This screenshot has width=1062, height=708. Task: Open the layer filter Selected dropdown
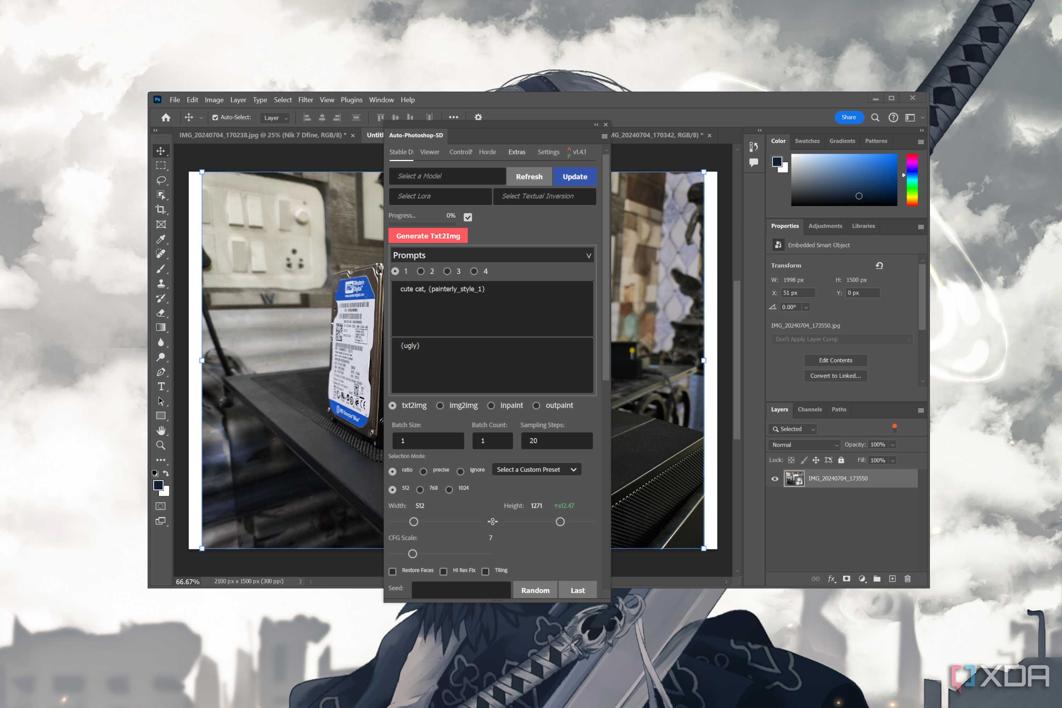793,429
